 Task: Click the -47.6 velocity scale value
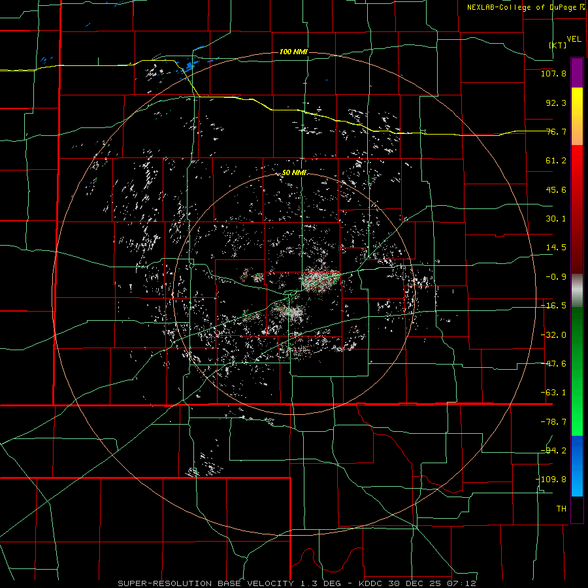(553, 364)
